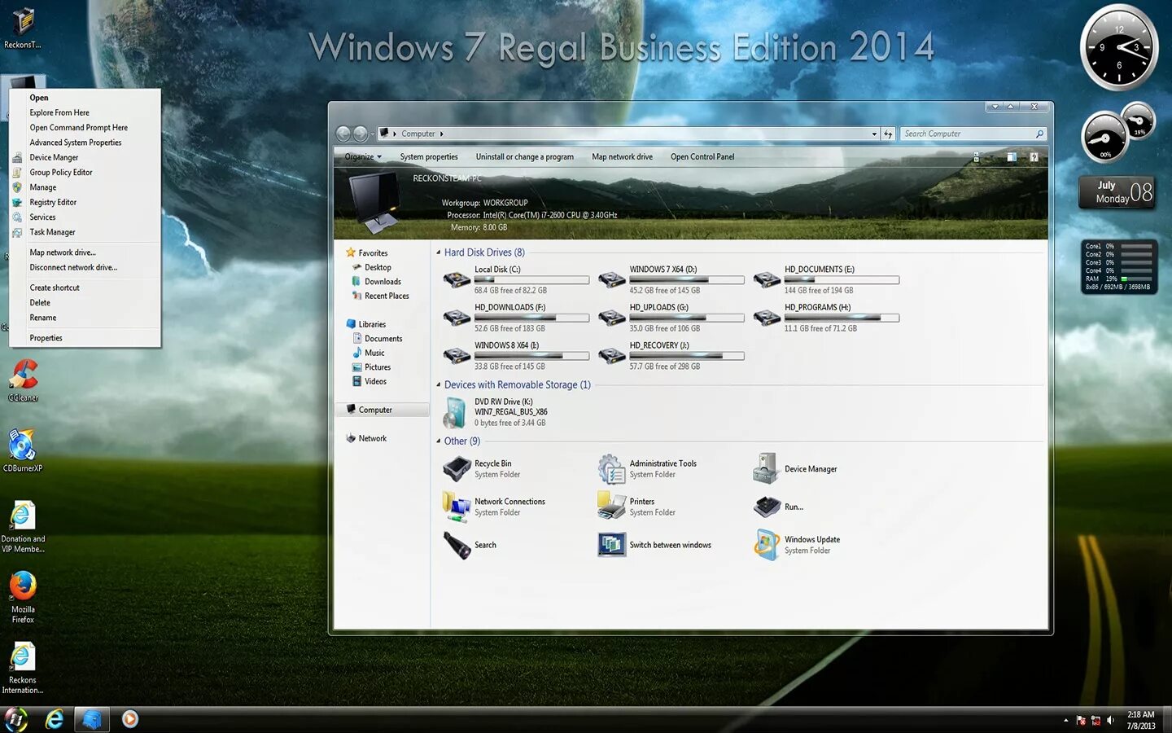
Task: Open Windows Update icon
Action: point(767,545)
